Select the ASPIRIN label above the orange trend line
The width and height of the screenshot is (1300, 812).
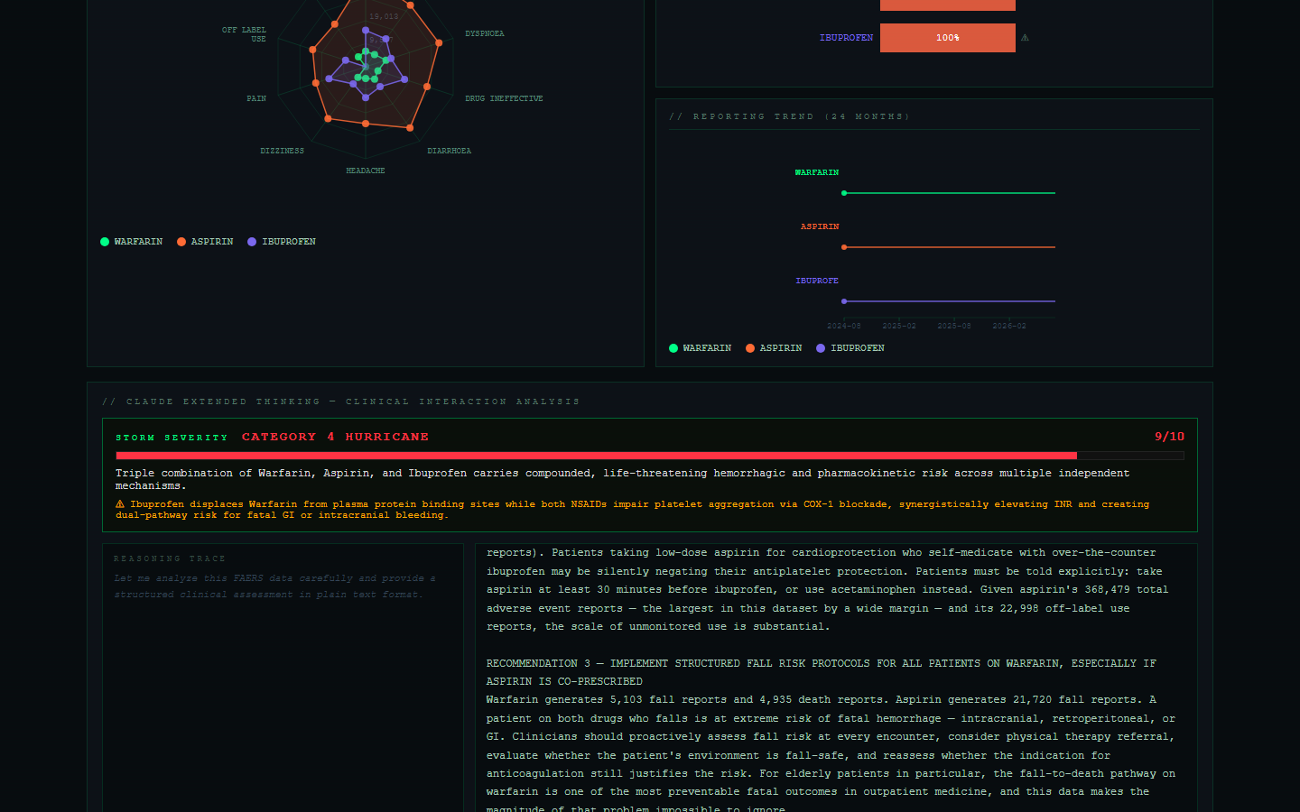click(x=820, y=226)
